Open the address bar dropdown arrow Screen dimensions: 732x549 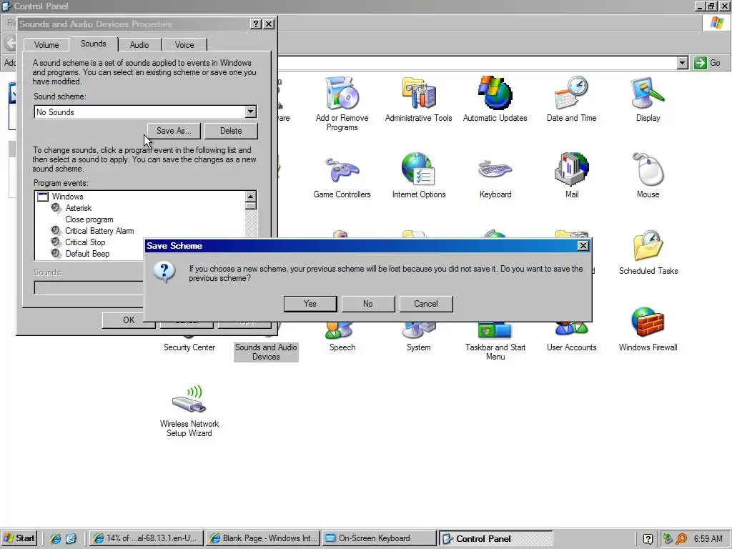(683, 63)
